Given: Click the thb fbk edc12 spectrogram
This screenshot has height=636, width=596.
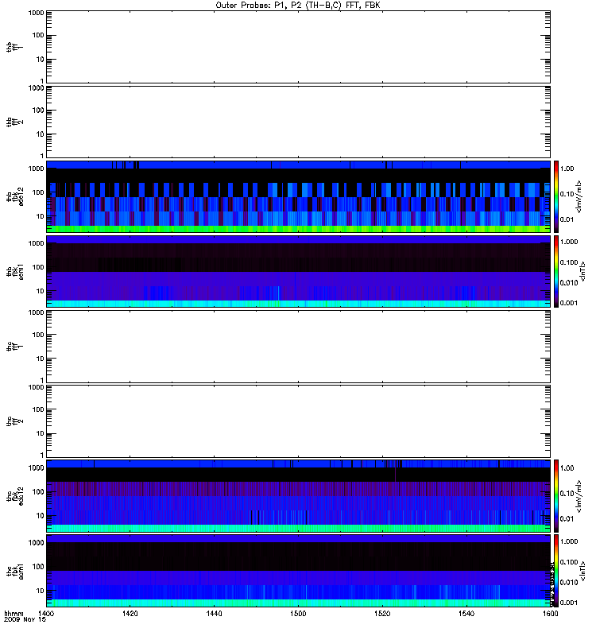Looking at the screenshot, I should (298, 196).
